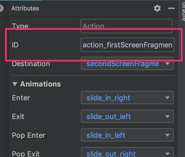Open the Pop Exit dropdown arrow

point(167,154)
